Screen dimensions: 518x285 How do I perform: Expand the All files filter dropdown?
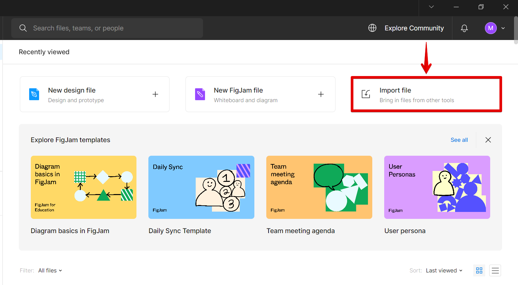coord(50,270)
